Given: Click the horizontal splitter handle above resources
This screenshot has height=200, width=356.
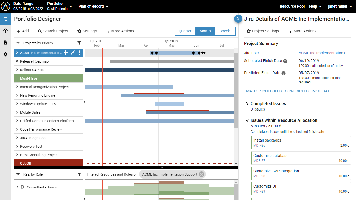Looking at the screenshot, I should [x=162, y=167].
